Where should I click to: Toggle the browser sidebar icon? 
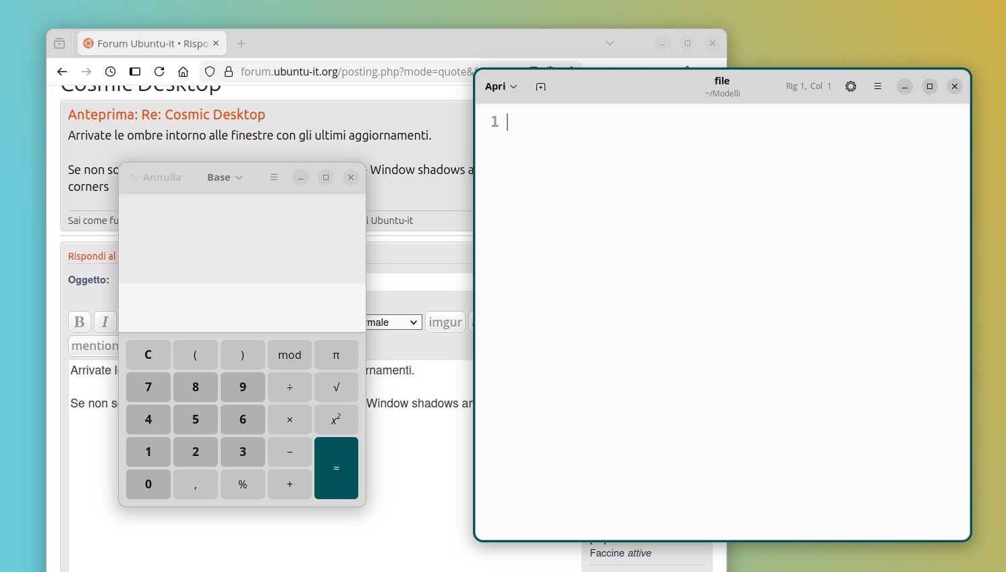(x=135, y=71)
